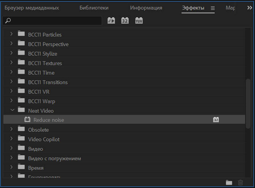
Task: Open the Библиотеки tab
Action: tap(94, 8)
